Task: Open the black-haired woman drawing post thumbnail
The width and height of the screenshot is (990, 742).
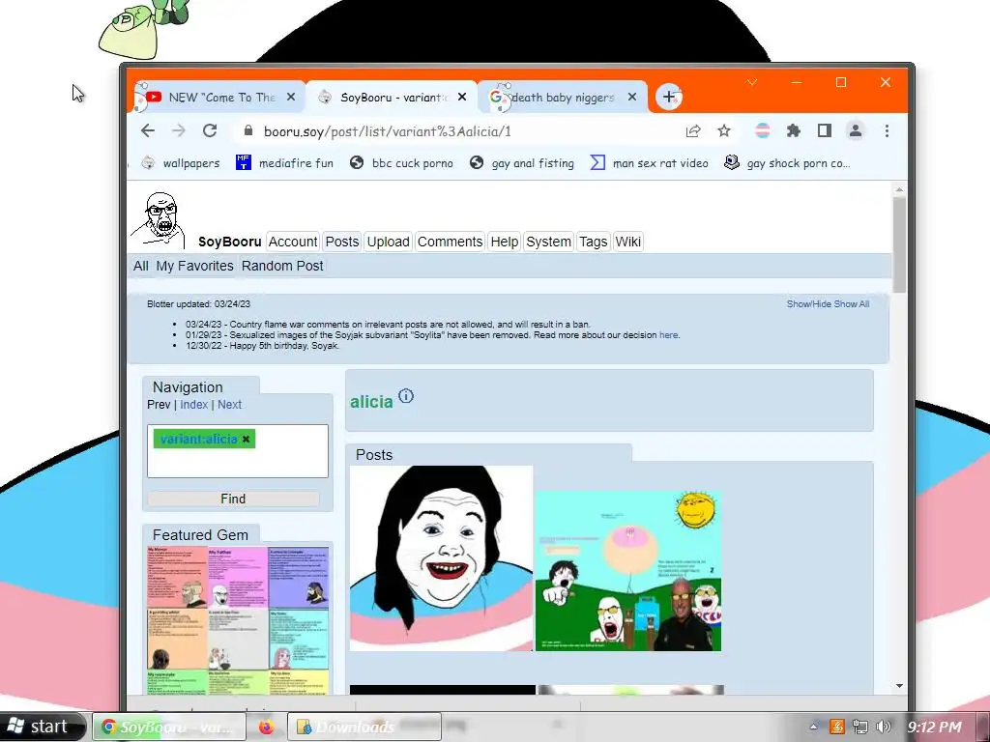Action: 441,558
